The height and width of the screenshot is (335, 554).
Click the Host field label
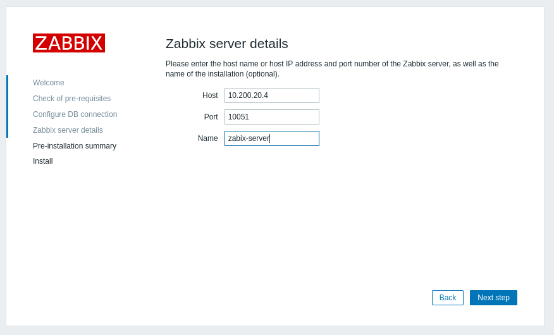210,95
